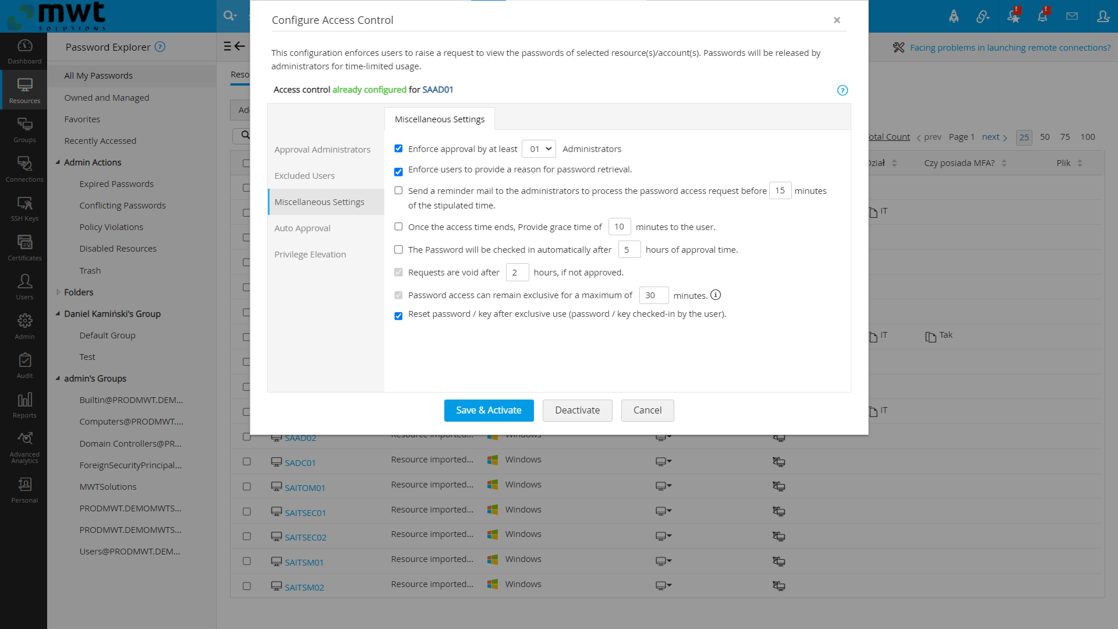Viewport: 1118px width, 629px height.
Task: Open the Administrators count dropdown
Action: (538, 149)
